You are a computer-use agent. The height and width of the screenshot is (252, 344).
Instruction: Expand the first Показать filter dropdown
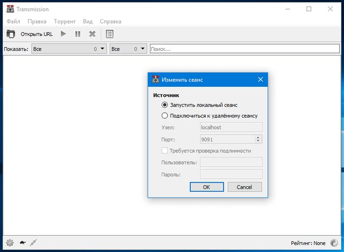click(x=69, y=49)
